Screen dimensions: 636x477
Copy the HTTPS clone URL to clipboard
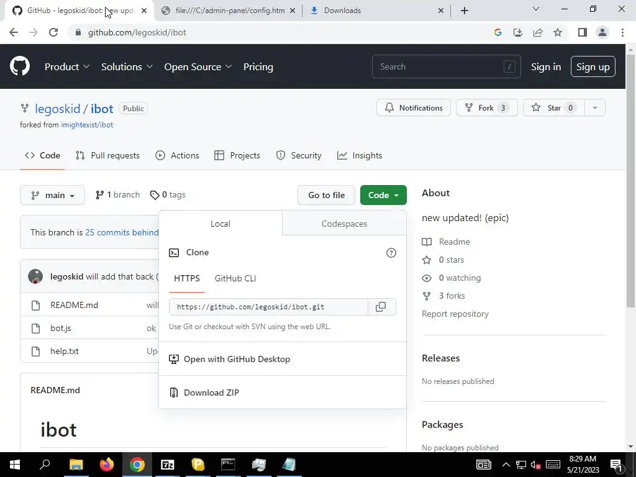381,307
